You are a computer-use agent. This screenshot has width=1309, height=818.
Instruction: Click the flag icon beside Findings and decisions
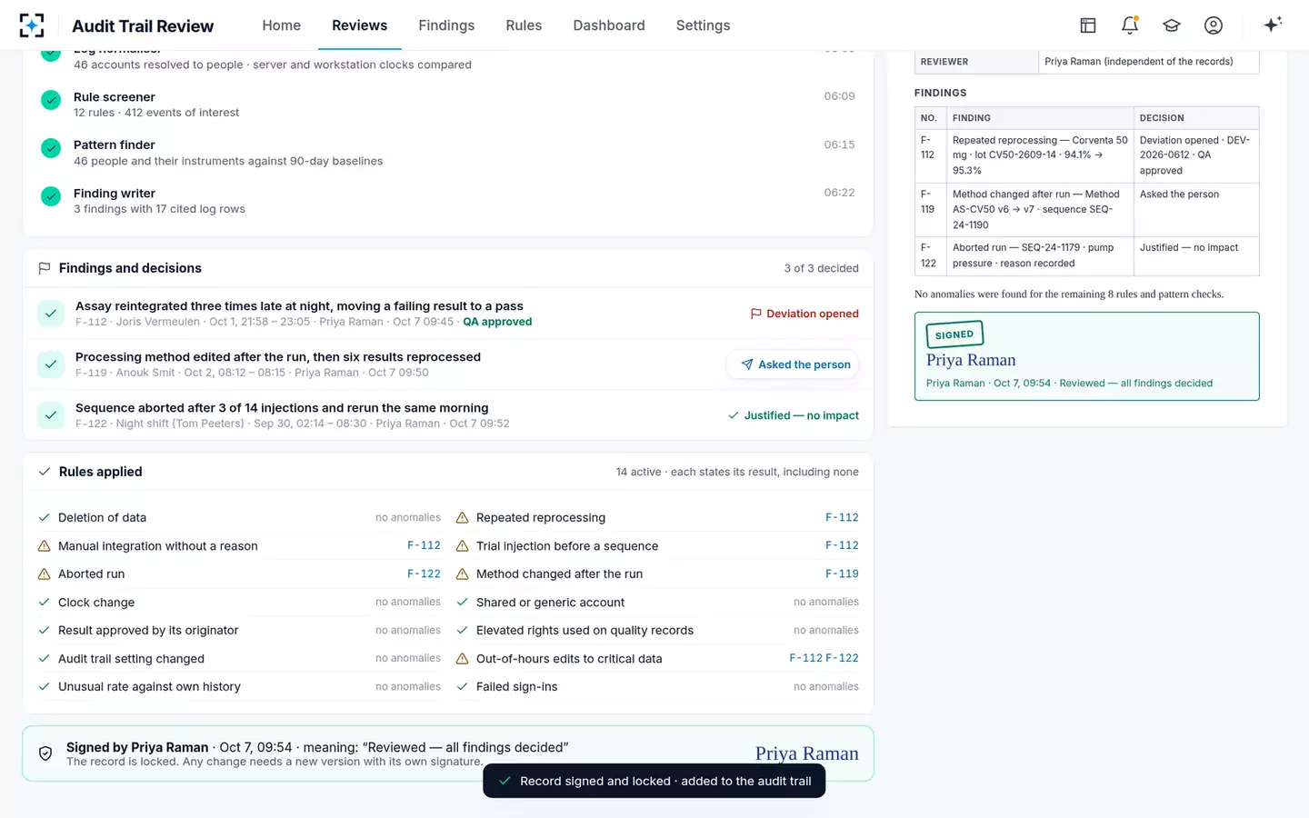tap(44, 268)
